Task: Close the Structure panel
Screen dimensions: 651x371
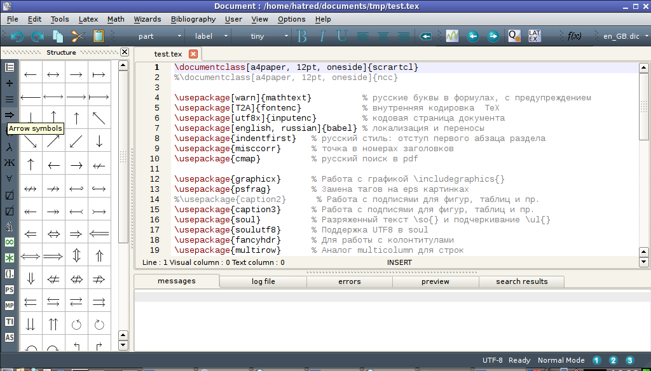Action: pos(125,52)
